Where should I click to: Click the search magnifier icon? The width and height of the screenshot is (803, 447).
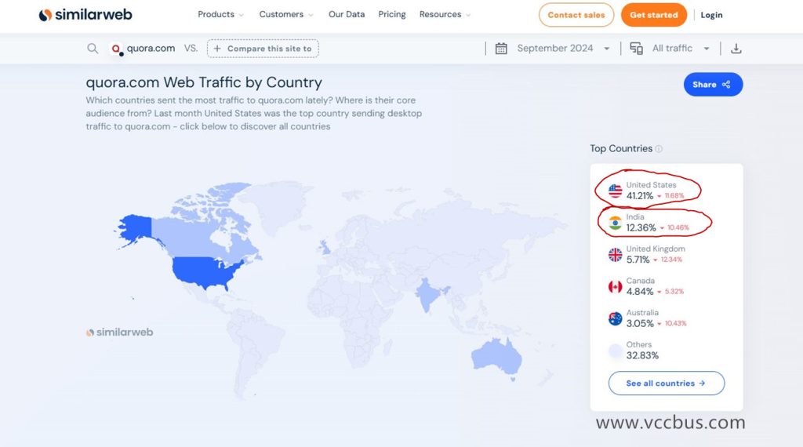coord(93,49)
